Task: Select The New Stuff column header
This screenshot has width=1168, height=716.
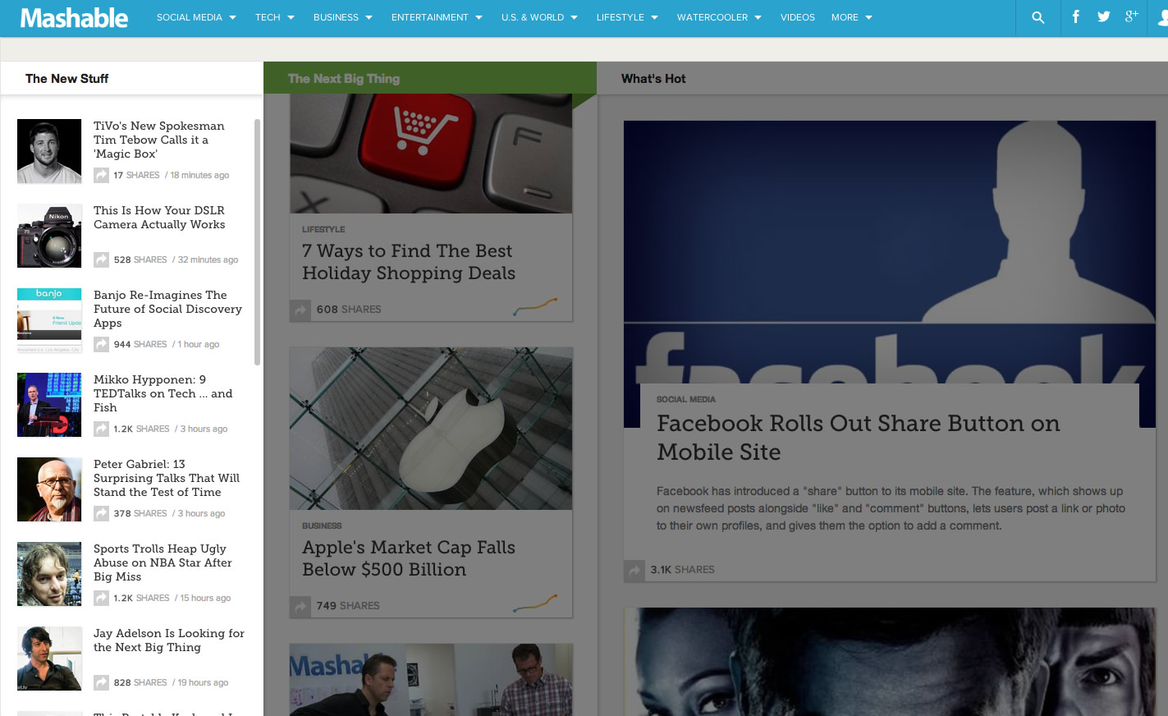Action: [x=66, y=79]
